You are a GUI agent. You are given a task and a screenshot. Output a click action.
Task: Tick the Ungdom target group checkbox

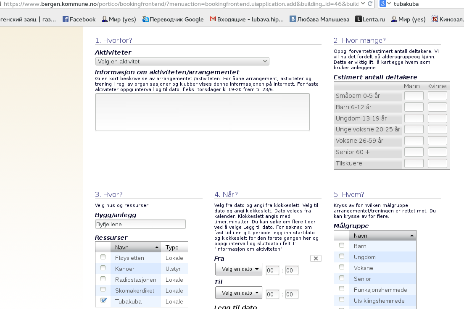tap(342, 257)
